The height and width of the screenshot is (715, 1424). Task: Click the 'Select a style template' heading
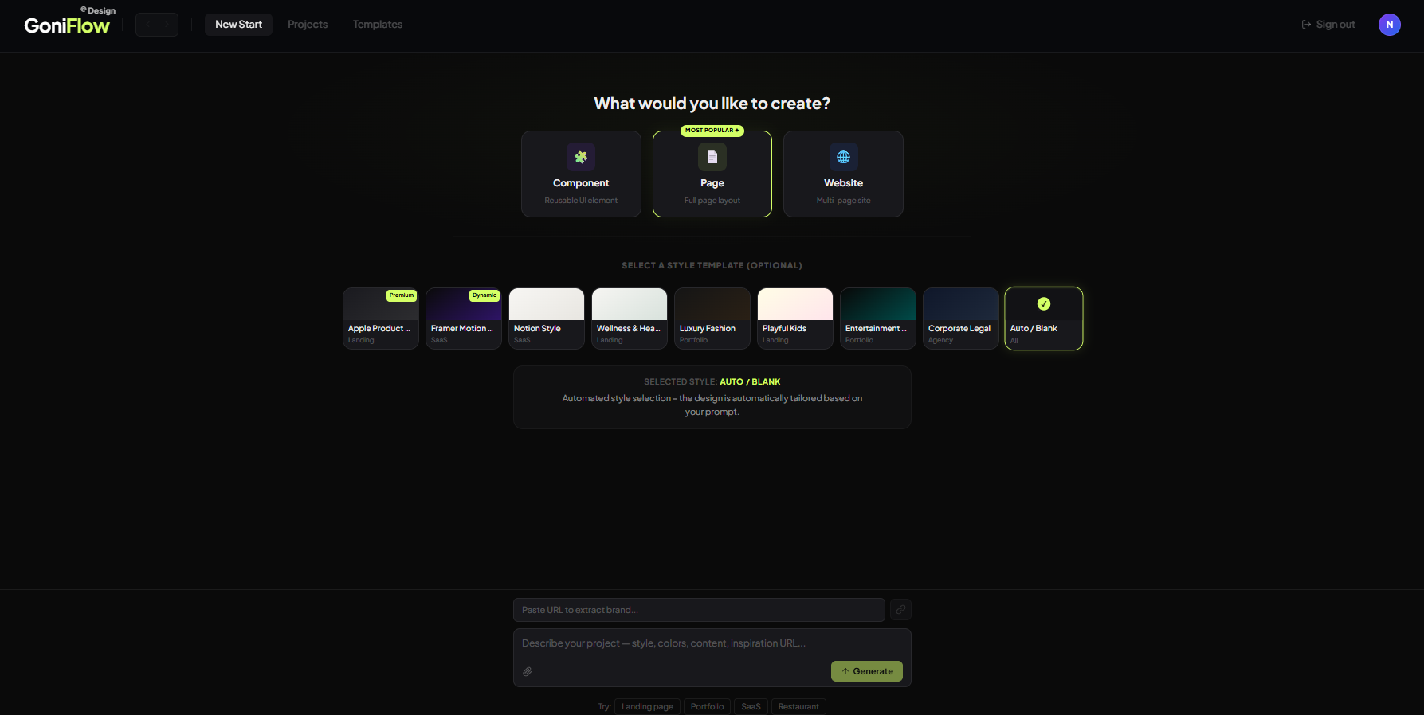tap(712, 265)
